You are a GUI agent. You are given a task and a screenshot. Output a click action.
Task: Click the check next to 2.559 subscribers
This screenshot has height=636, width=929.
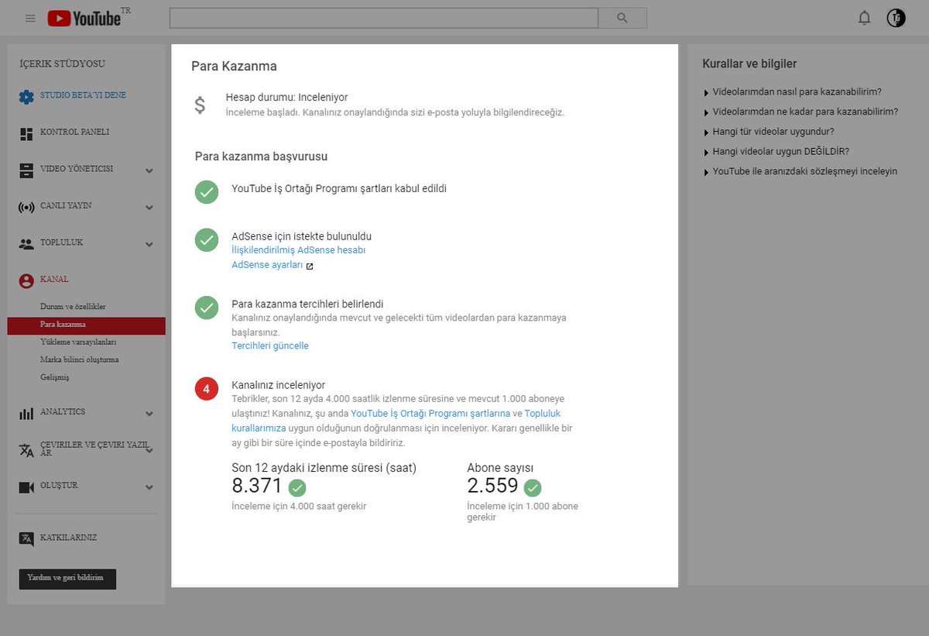[532, 488]
